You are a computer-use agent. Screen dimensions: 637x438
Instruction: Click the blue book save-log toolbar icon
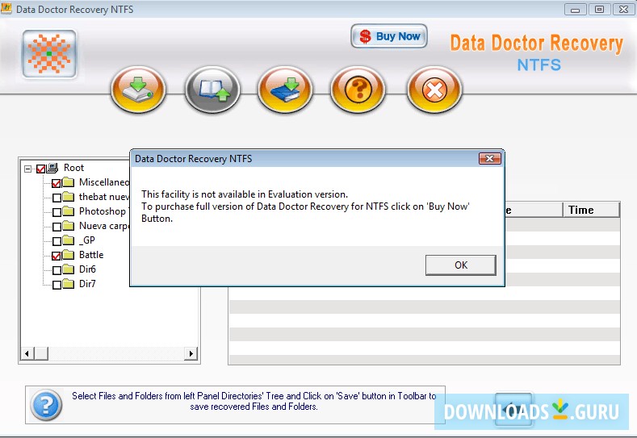285,90
